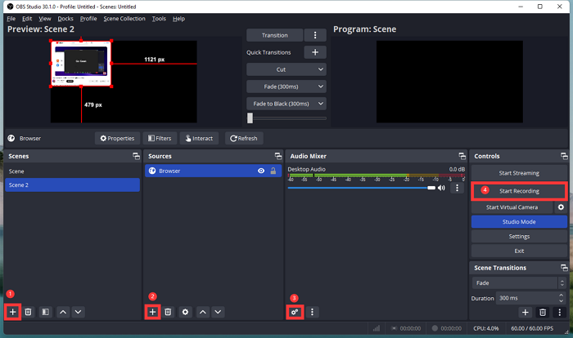Image resolution: width=573 pixels, height=338 pixels.
Task: Open the Tools menu
Action: click(x=159, y=19)
